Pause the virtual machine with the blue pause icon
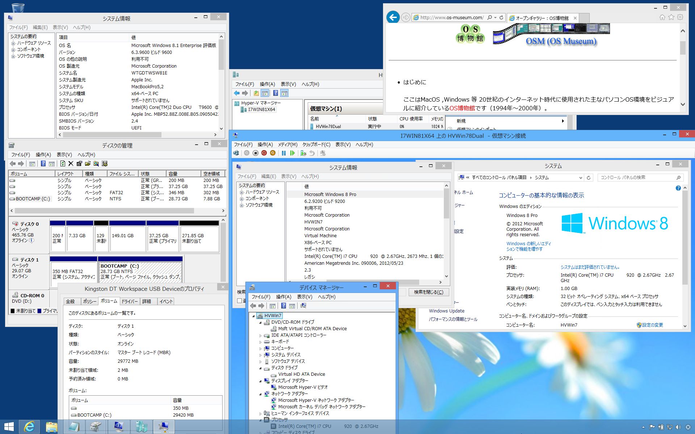Screen dimensions: 695x434 tap(284, 153)
